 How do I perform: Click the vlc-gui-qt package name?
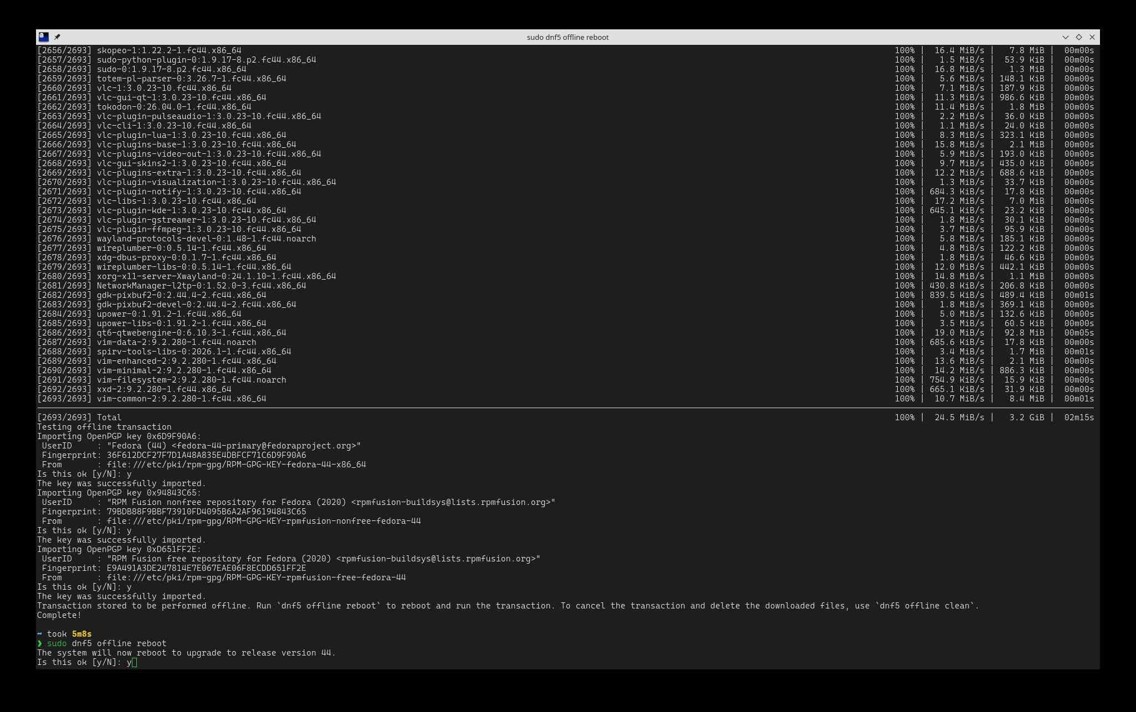coord(181,97)
